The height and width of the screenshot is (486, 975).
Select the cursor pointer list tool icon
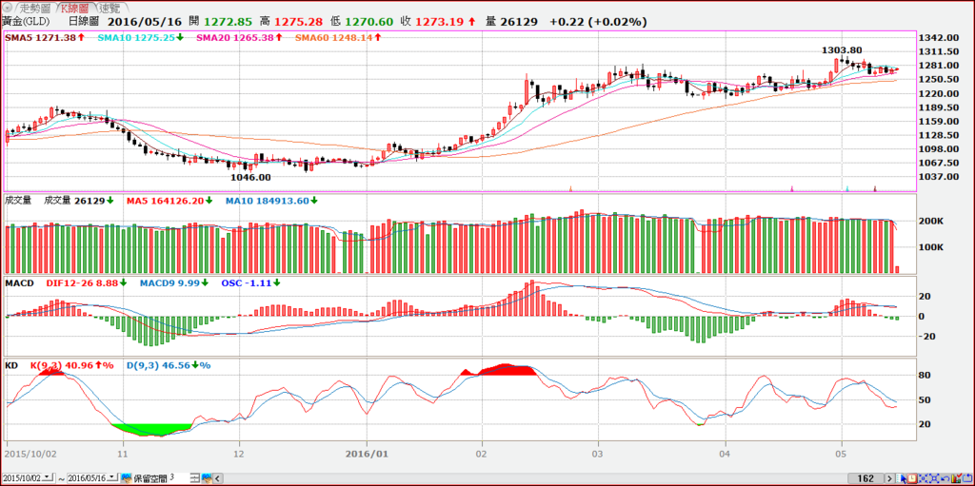point(901,478)
